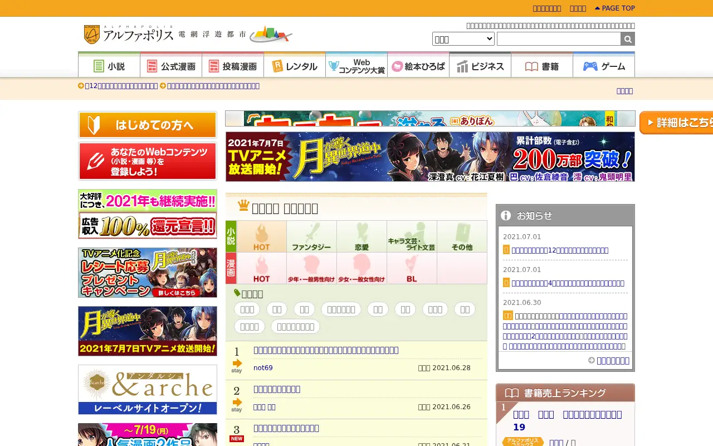Screen dimensions: 713x446
Task: Switch to the 公式漫画 navigation tab
Action: click(171, 65)
